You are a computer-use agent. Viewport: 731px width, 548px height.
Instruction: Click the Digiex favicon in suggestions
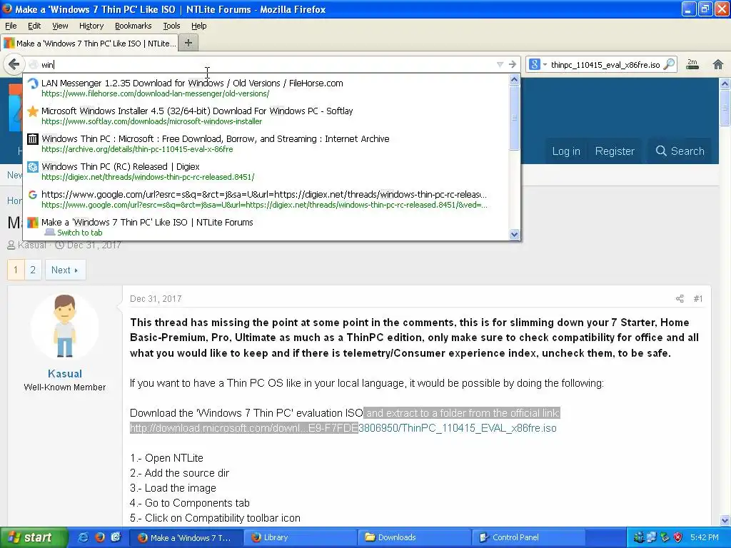click(32, 167)
